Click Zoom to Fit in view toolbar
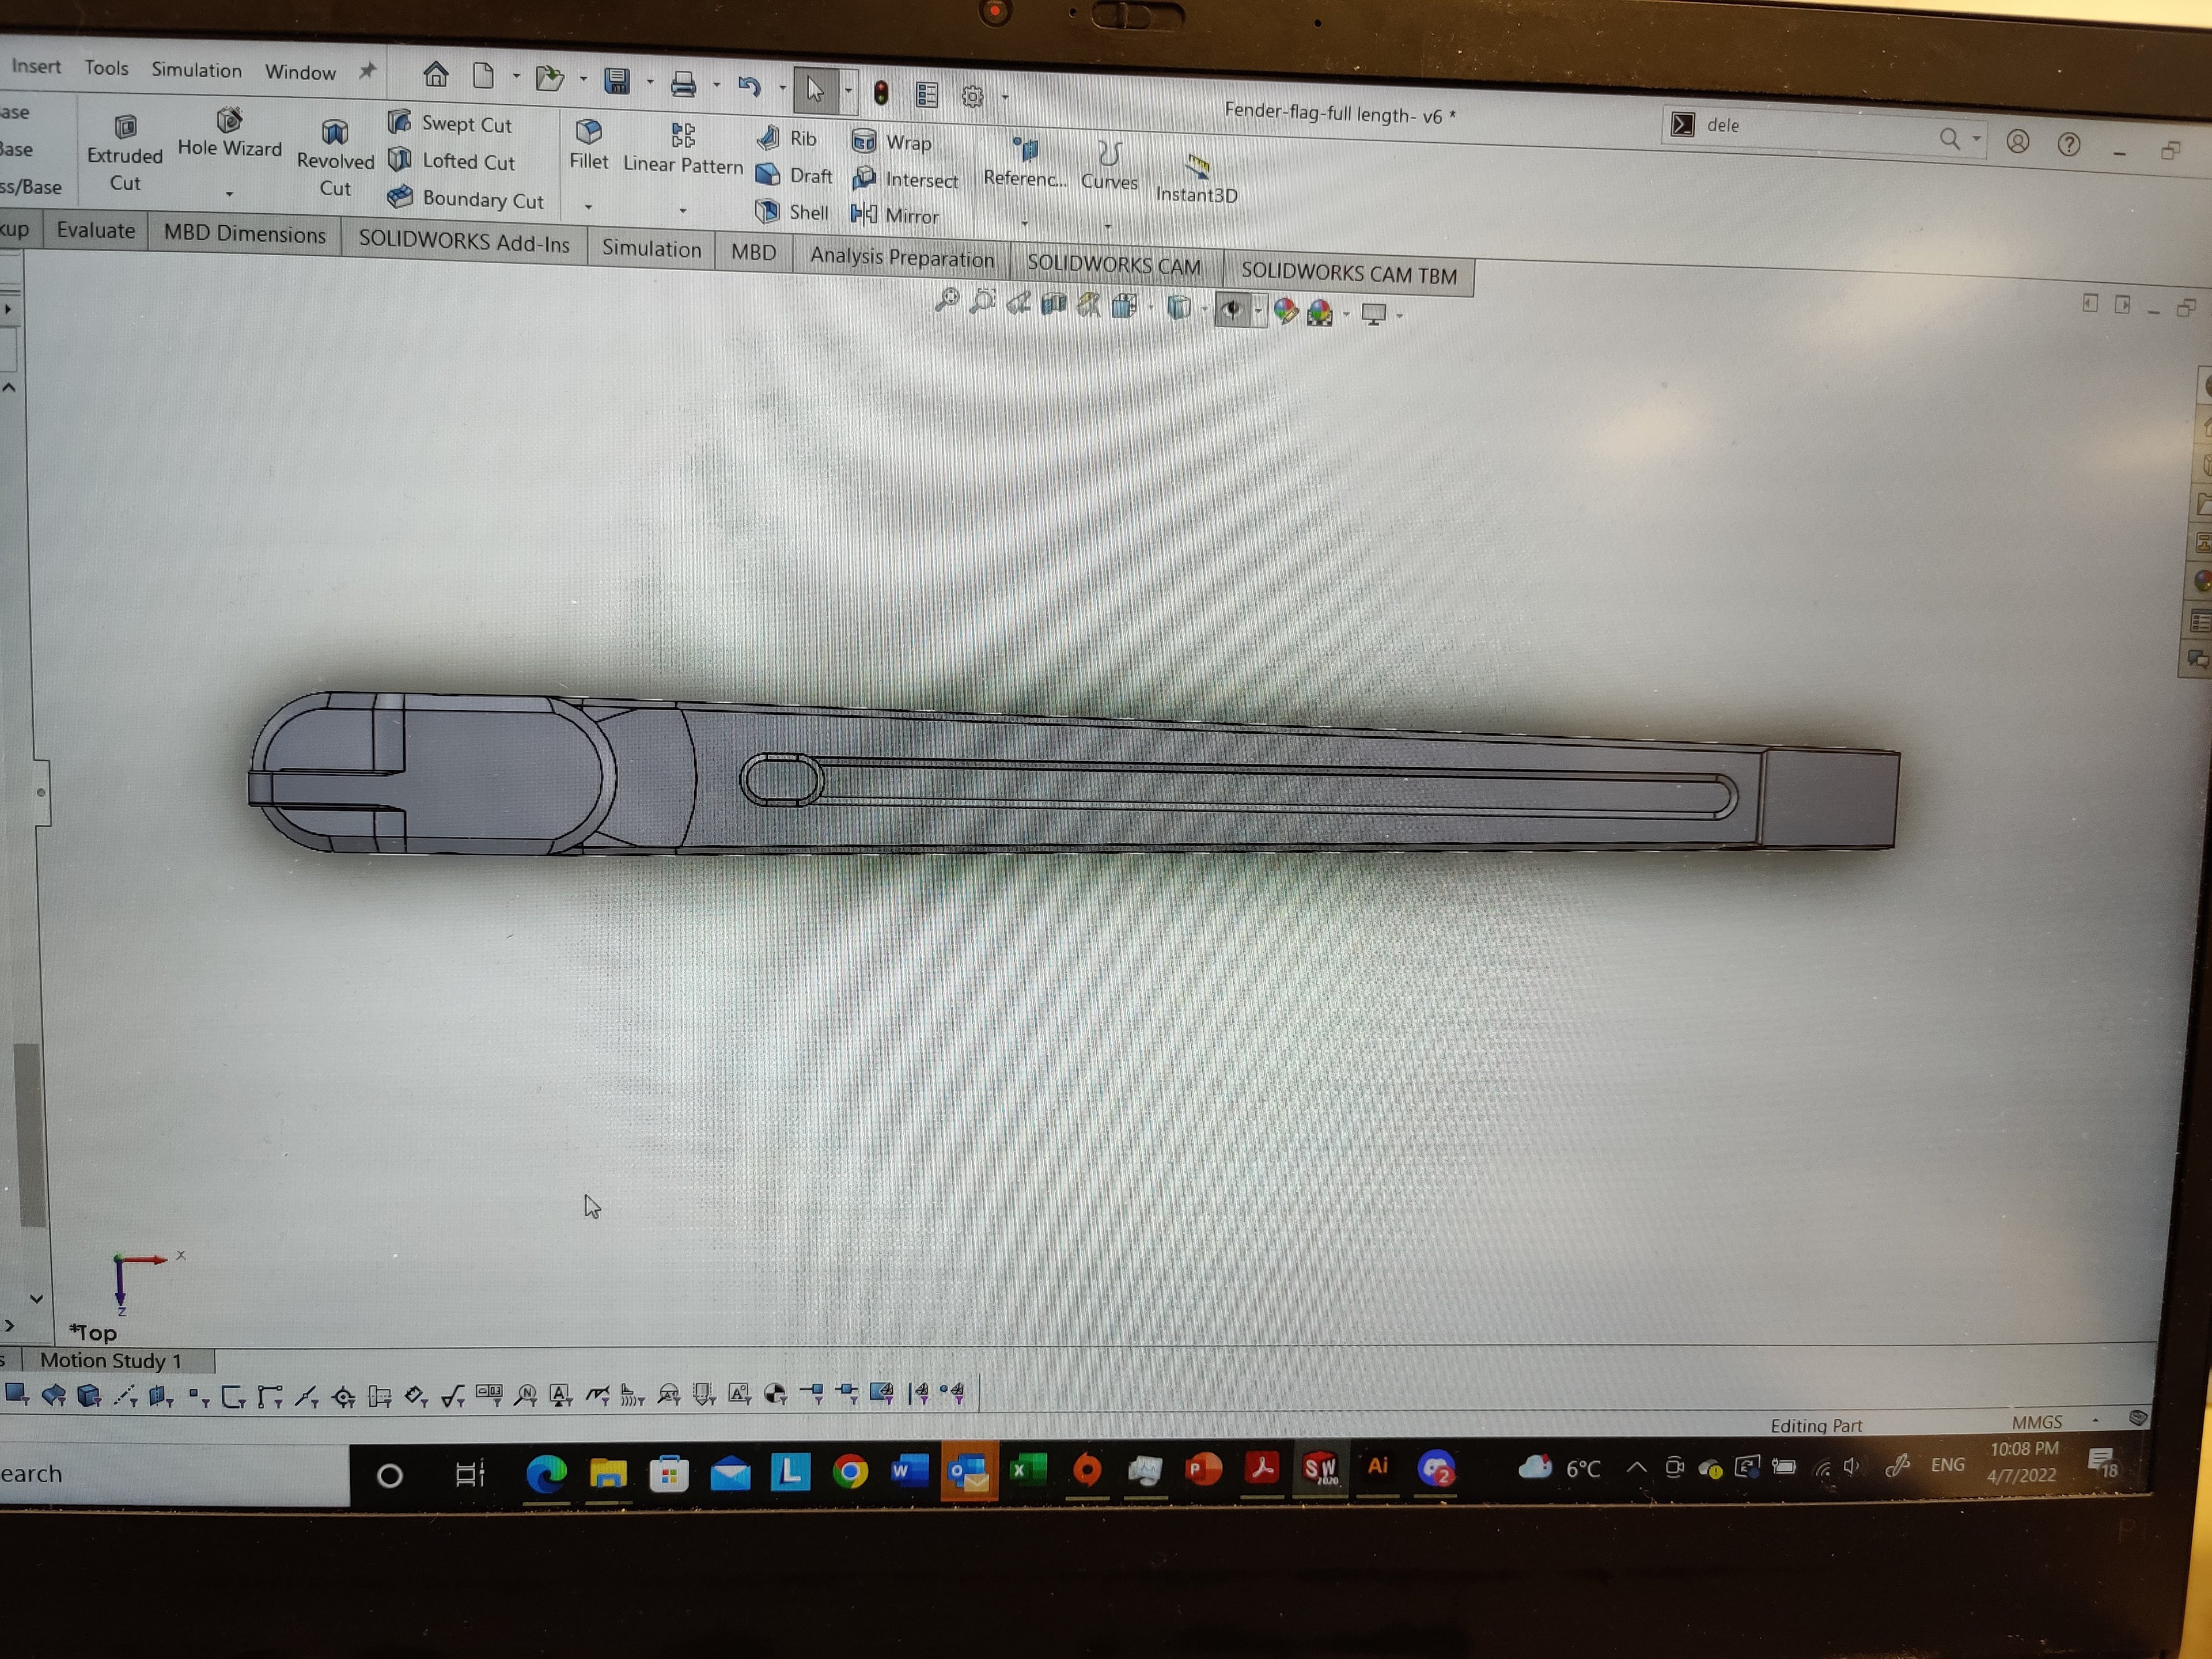 click(x=946, y=300)
